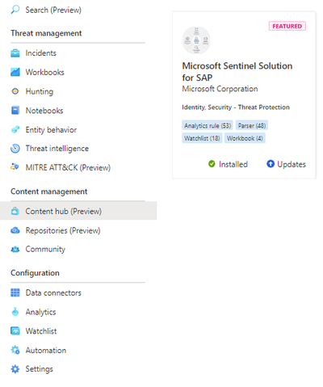This screenshot has height=387, width=323.
Task: Click the Notebooks book icon
Action: tap(15, 111)
